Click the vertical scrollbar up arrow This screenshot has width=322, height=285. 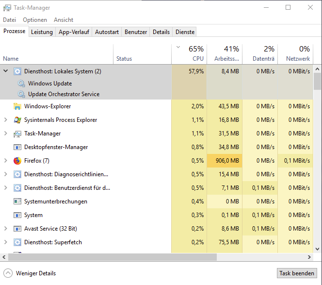tap(317, 69)
